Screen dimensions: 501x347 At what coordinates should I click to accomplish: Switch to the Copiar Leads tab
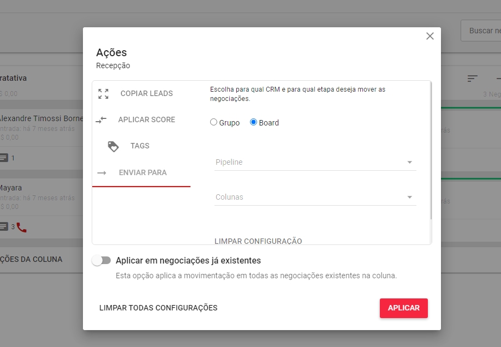coord(146,93)
